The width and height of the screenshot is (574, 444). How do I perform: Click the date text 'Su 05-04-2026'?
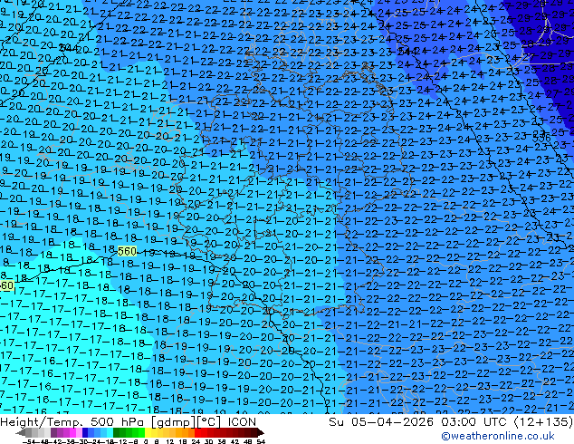(x=381, y=421)
